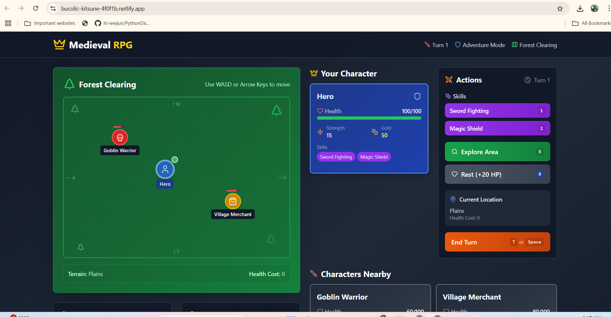Click the 'Terrain: Plains' status text
This screenshot has width=611, height=317.
click(85, 274)
